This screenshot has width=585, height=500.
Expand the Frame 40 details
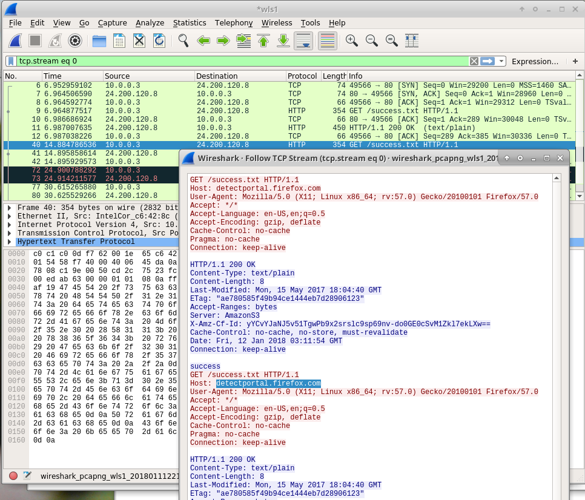(x=9, y=208)
